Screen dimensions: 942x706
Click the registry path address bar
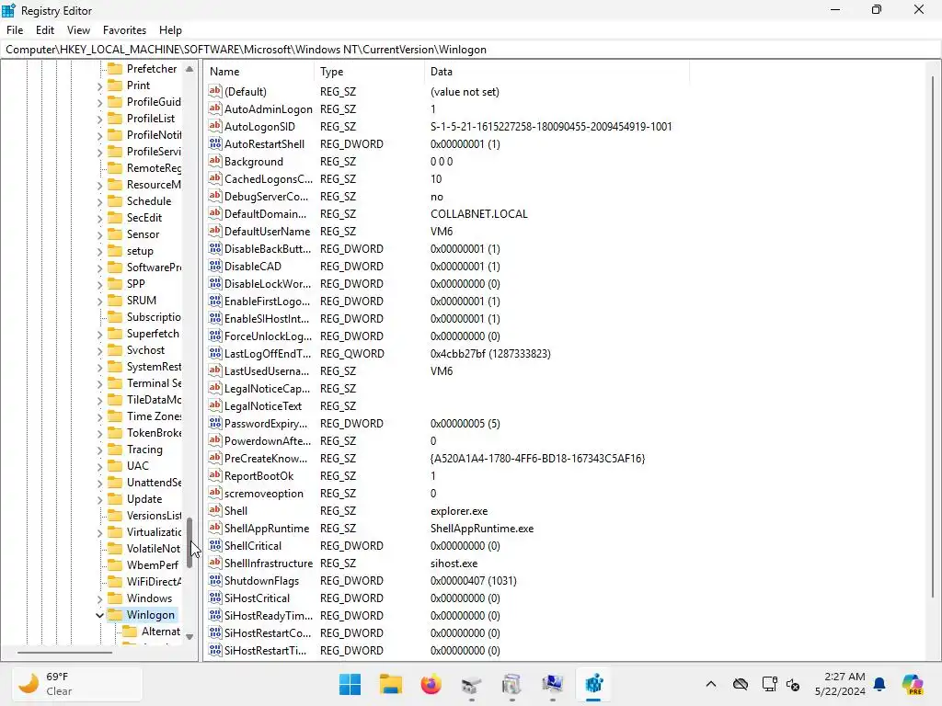pos(471,50)
